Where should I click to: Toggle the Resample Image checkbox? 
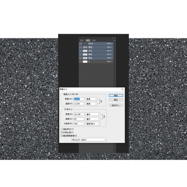pos(62,136)
